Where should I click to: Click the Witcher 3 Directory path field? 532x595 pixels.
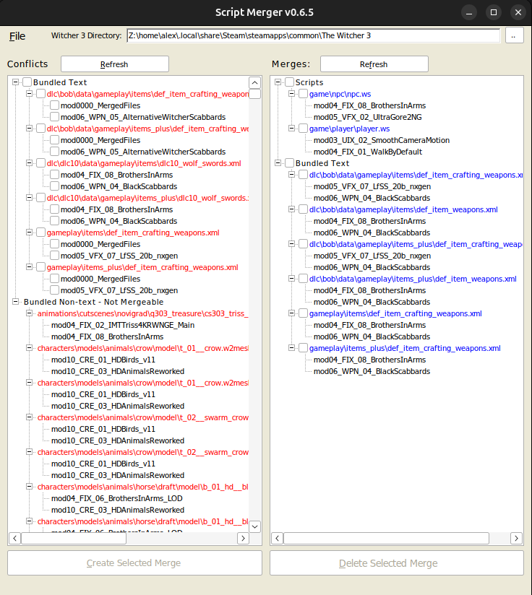click(312, 35)
